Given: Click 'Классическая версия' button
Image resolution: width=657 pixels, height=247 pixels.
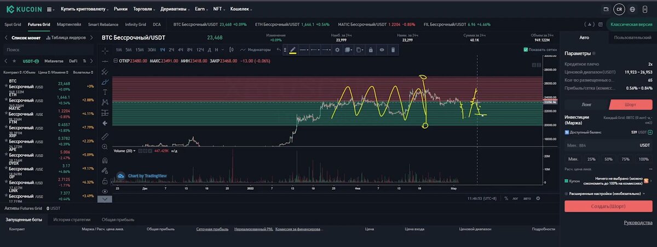Looking at the screenshot, I should pos(631,25).
